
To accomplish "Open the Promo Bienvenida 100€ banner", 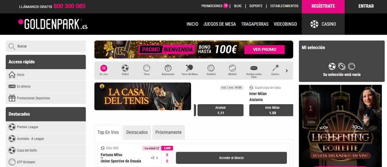I will coord(193,50).
